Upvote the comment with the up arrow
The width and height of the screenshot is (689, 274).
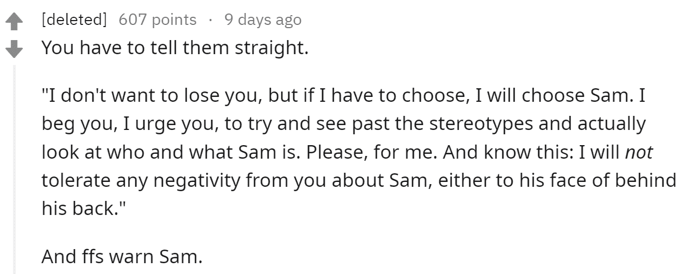14,22
